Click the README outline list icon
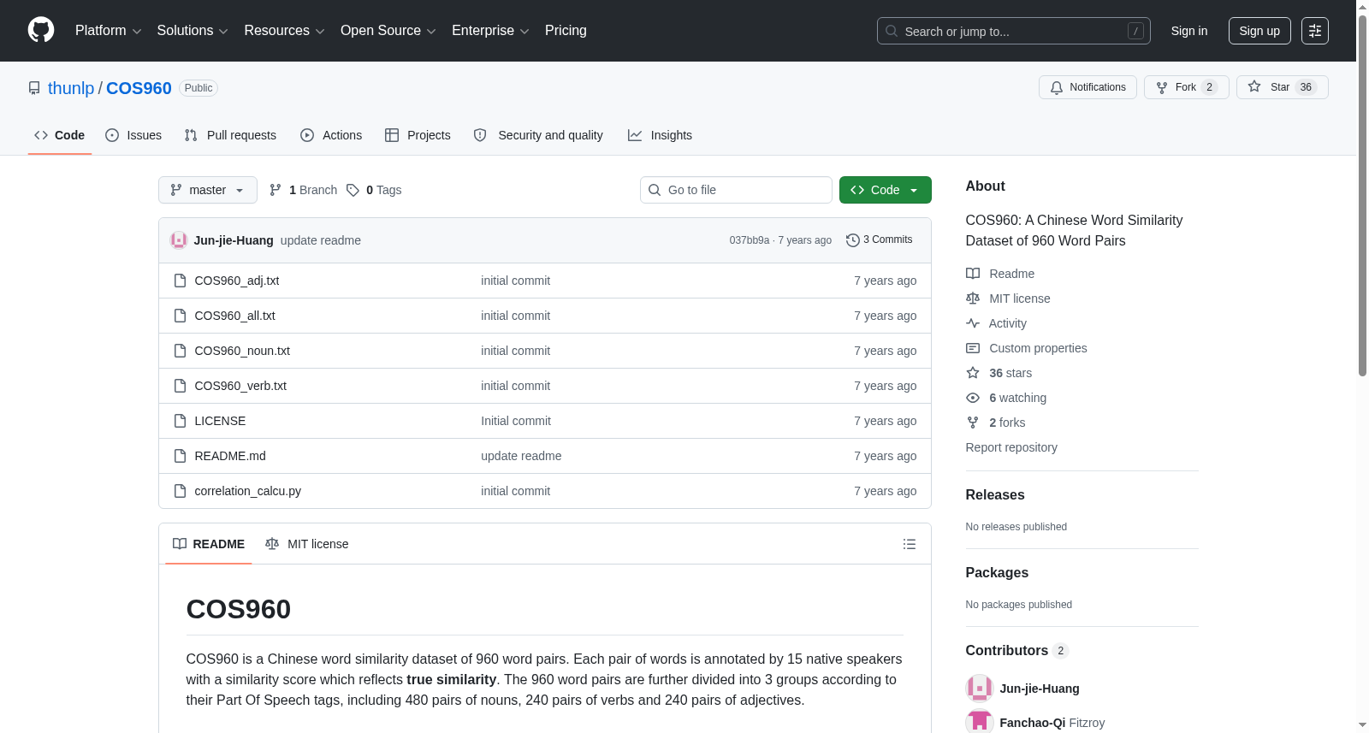The width and height of the screenshot is (1369, 733). click(910, 544)
